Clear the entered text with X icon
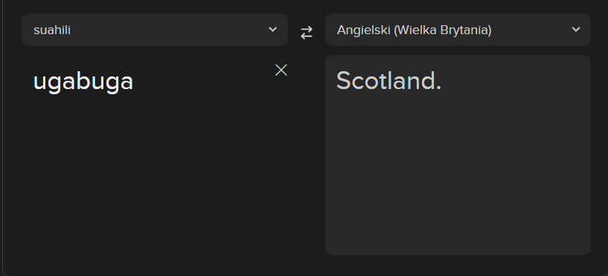 coord(281,70)
